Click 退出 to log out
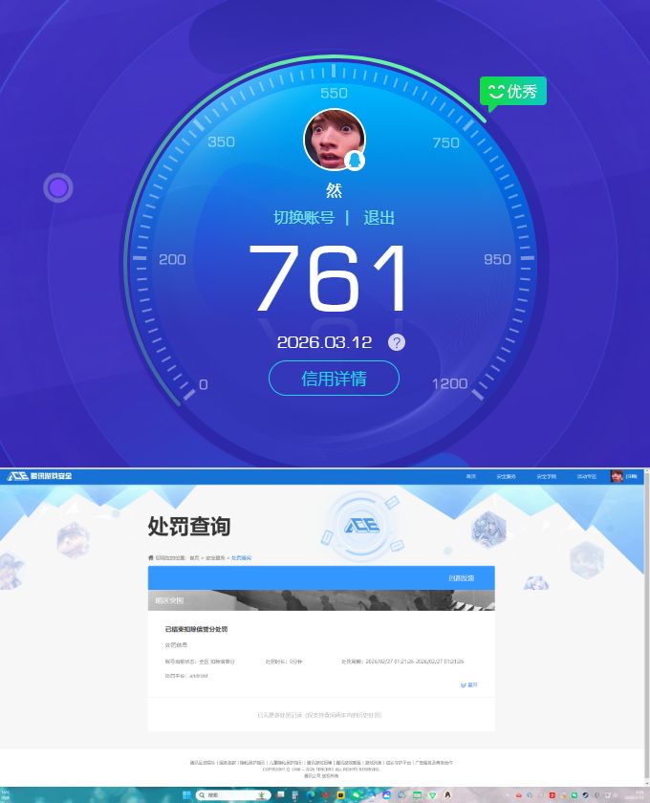This screenshot has height=803, width=650. (x=379, y=218)
